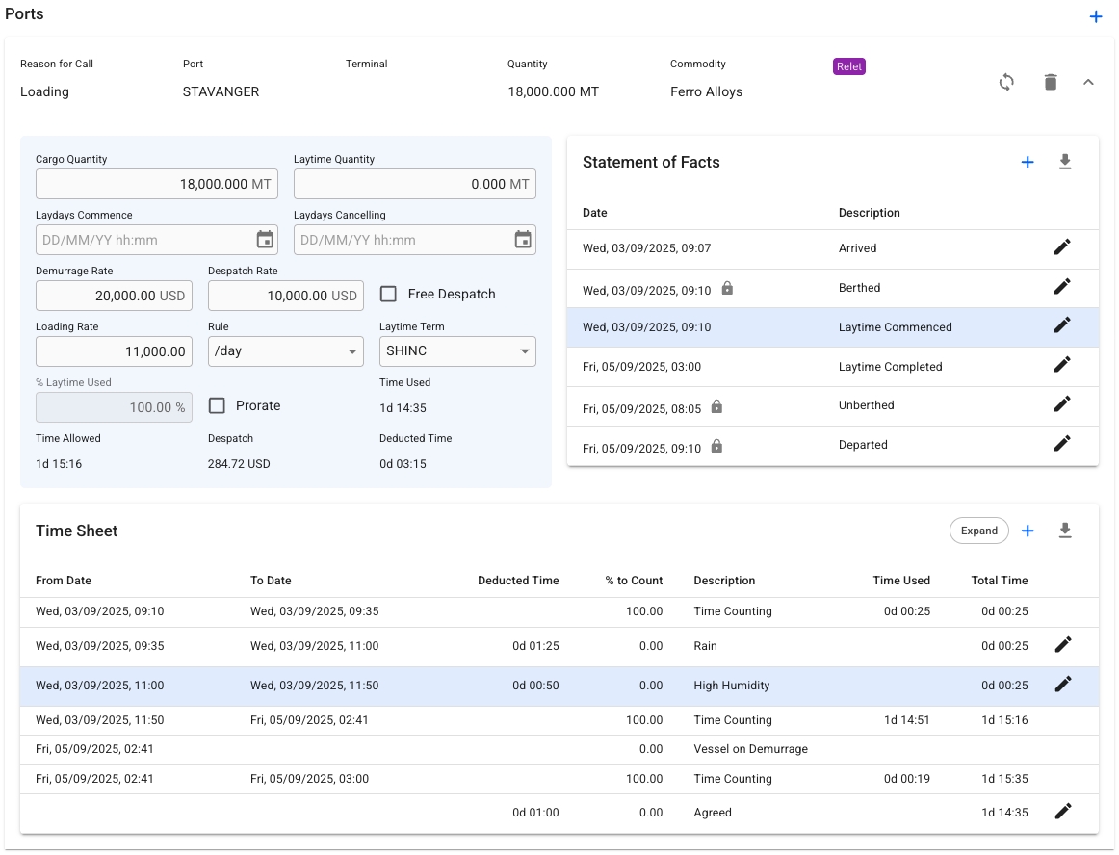Click the Relet tag
The width and height of the screenshot is (1119, 855).
(849, 67)
